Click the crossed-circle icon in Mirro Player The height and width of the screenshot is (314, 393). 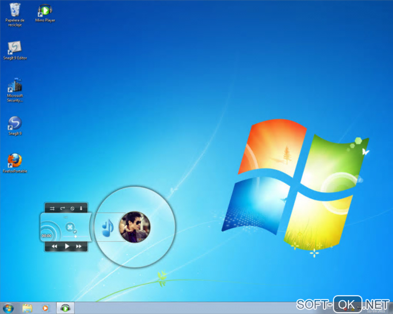coord(72,208)
